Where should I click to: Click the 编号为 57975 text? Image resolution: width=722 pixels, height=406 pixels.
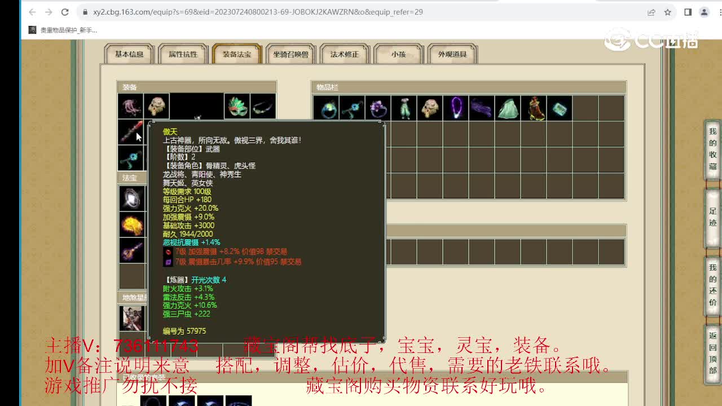(184, 331)
